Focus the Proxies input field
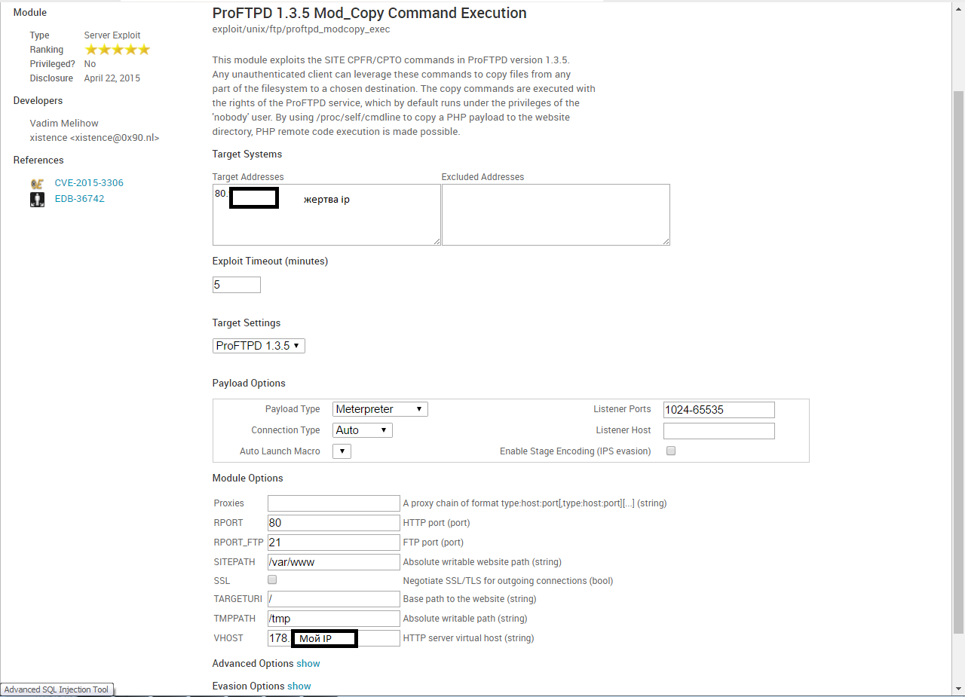This screenshot has height=697, width=965. point(333,503)
